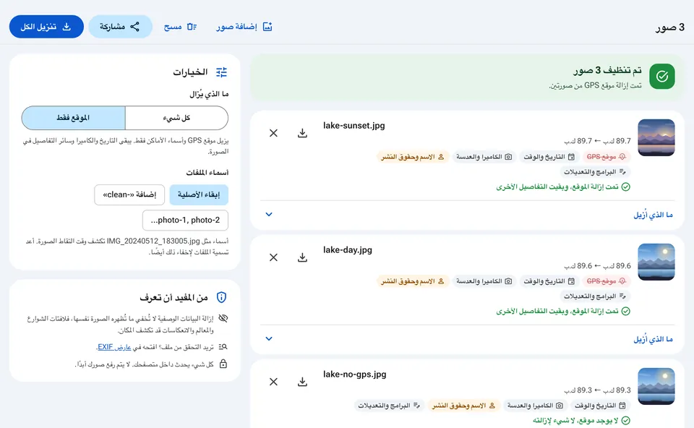The width and height of the screenshot is (694, 428).
Task: Click the تنزيل الكل download-all button
Action: (46, 27)
